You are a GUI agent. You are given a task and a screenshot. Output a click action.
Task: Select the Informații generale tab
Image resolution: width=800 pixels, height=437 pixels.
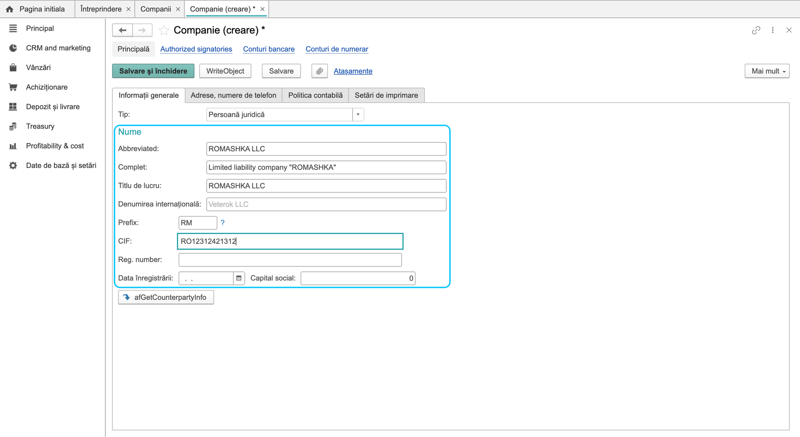pyautogui.click(x=149, y=95)
